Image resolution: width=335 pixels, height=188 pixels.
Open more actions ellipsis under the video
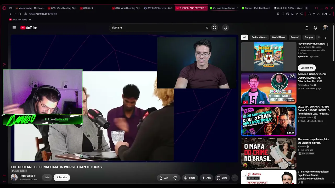tap(235, 178)
